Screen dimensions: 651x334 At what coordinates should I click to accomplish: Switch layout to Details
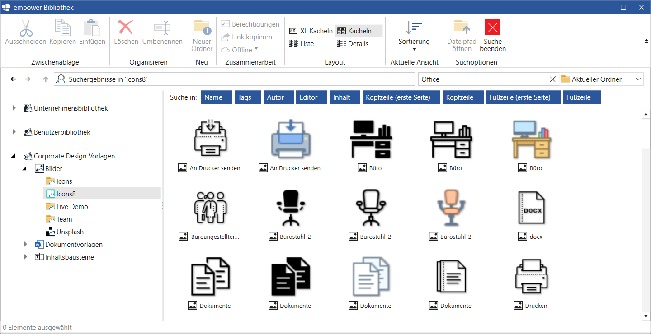(353, 43)
